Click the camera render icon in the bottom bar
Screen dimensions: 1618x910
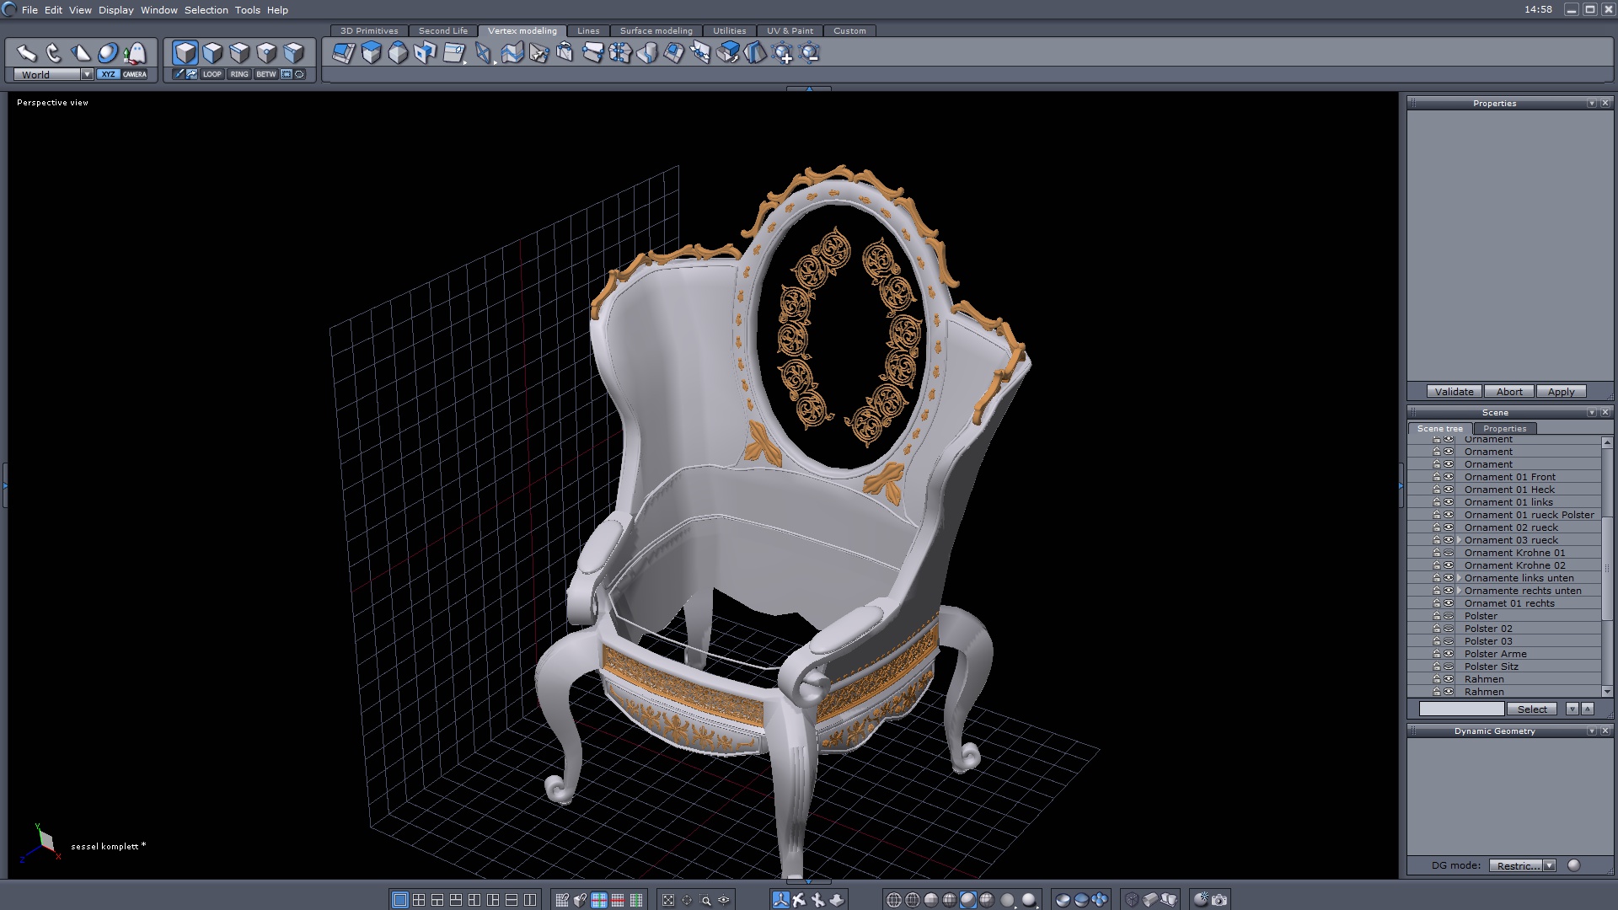1219,900
